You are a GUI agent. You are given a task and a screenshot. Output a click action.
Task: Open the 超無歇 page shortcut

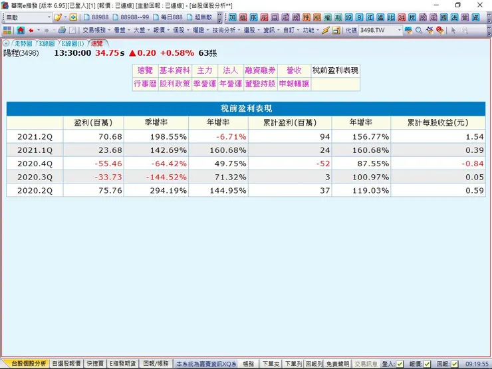click(200, 17)
